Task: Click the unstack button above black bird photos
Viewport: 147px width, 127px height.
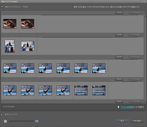Action: point(135,79)
